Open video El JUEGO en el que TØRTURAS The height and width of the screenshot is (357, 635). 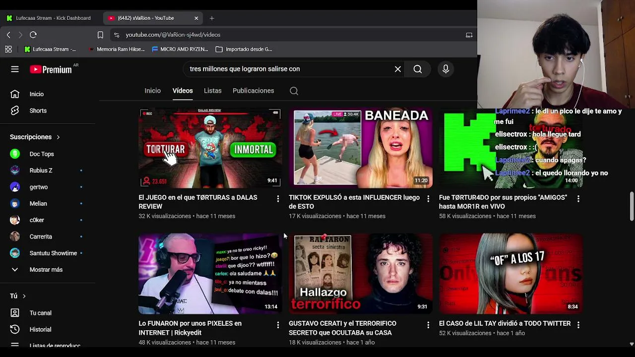(x=198, y=202)
